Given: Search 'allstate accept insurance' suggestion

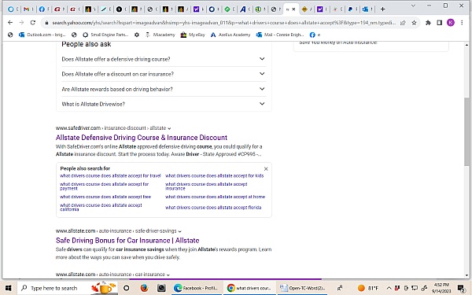Looking at the screenshot, I should [x=206, y=186].
